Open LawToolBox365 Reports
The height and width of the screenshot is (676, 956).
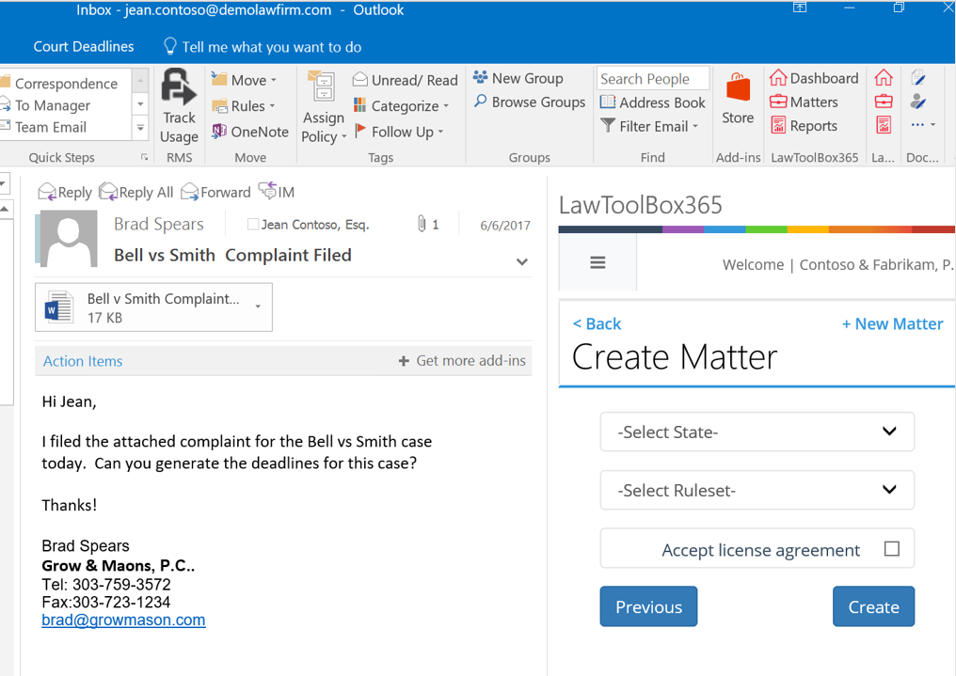tap(804, 125)
